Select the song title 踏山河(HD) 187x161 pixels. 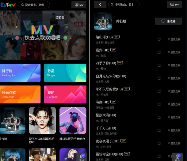pyautogui.click(x=104, y=37)
